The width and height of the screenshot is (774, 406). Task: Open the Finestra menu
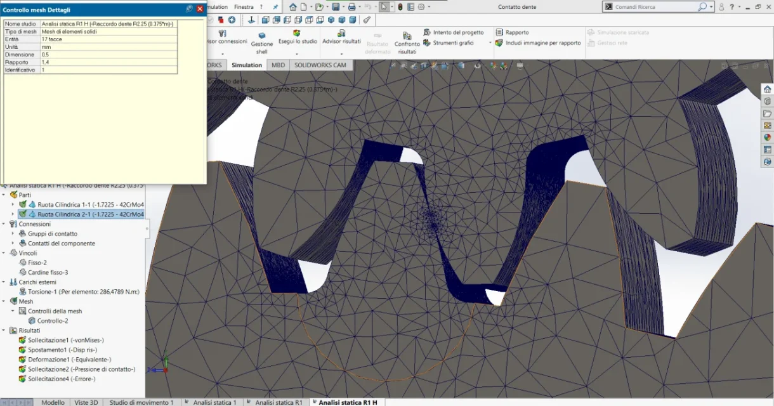[x=244, y=7]
